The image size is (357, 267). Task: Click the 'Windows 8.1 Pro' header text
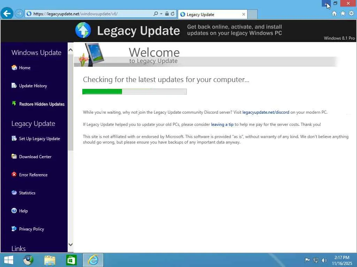click(x=339, y=38)
